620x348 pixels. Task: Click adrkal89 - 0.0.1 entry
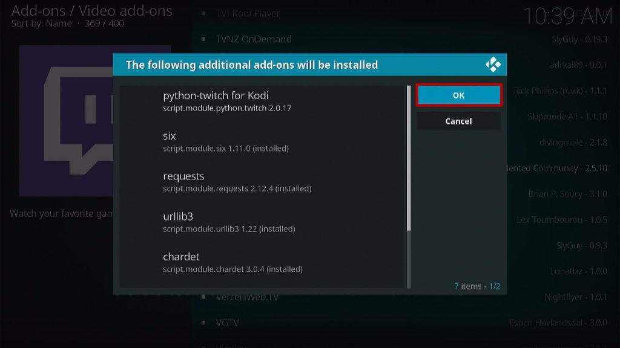pyautogui.click(x=578, y=65)
